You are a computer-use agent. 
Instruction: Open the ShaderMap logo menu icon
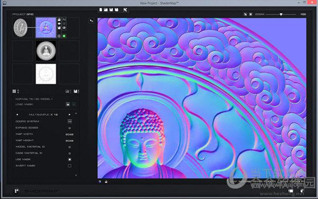pos(16,191)
